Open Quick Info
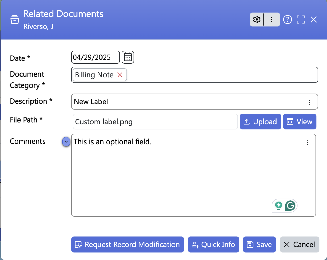 213,244
